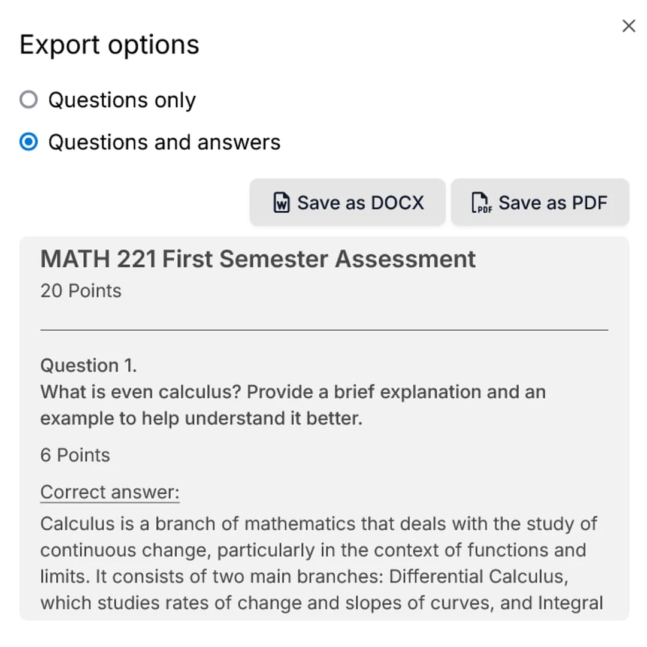Click the question text about even calculus
The height and width of the screenshot is (647, 647).
point(292,405)
